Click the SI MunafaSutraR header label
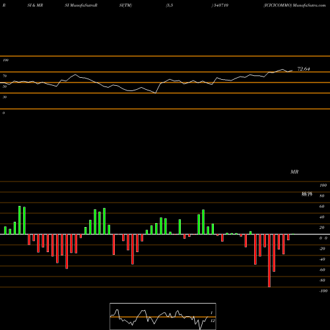This screenshot has width=330, height=330. tap(81, 5)
